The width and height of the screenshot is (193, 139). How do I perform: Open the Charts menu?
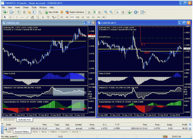(26, 7)
